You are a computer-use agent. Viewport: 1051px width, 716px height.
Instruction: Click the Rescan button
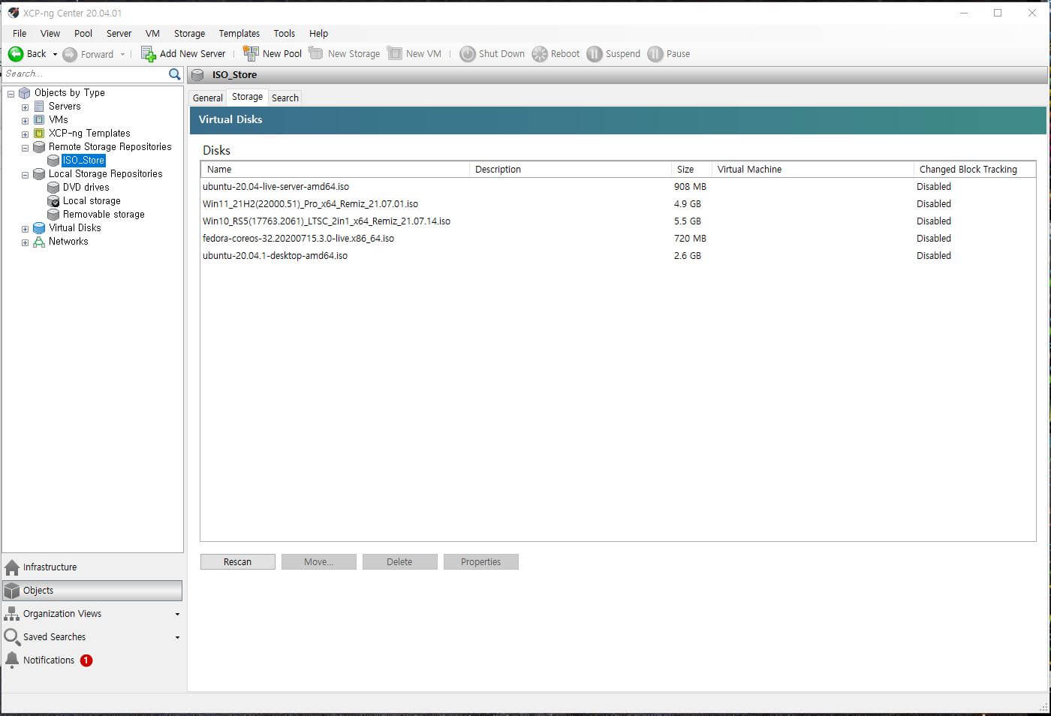coord(237,562)
